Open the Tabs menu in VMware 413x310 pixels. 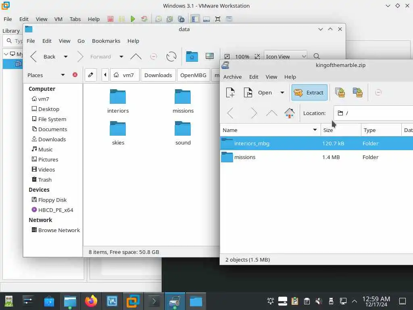pos(75,19)
